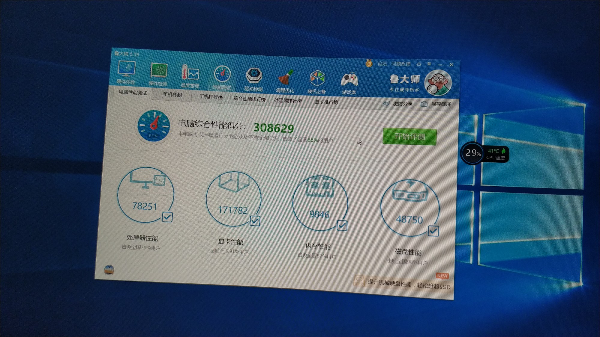Switch to the 手机排行榜 tab
The image size is (600, 337).
(x=211, y=97)
